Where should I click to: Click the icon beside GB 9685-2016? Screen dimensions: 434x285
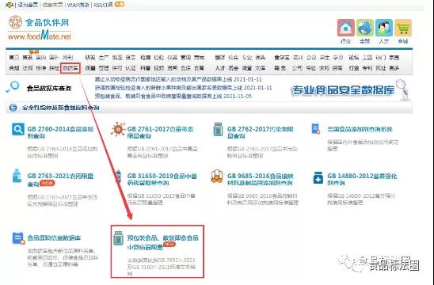[217, 177]
